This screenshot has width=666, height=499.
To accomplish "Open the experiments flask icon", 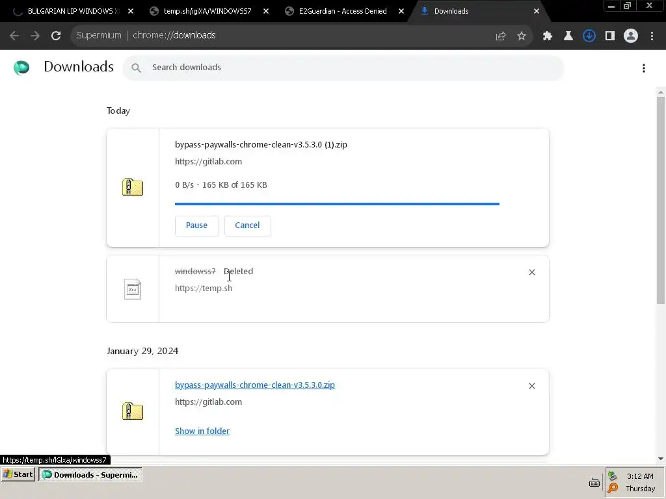I will [568, 36].
